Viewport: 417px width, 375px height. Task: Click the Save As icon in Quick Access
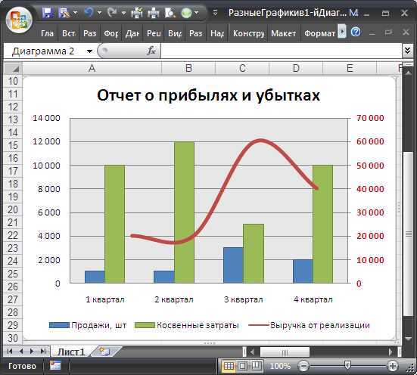64,12
